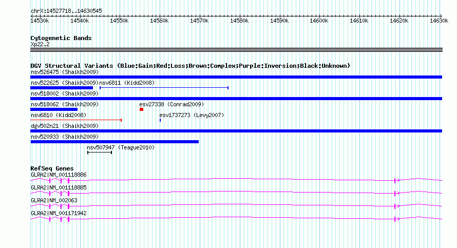The image size is (457, 248).
Task: Open variant label nsv518002 (Shaikh2009)
Action: [x=65, y=93]
